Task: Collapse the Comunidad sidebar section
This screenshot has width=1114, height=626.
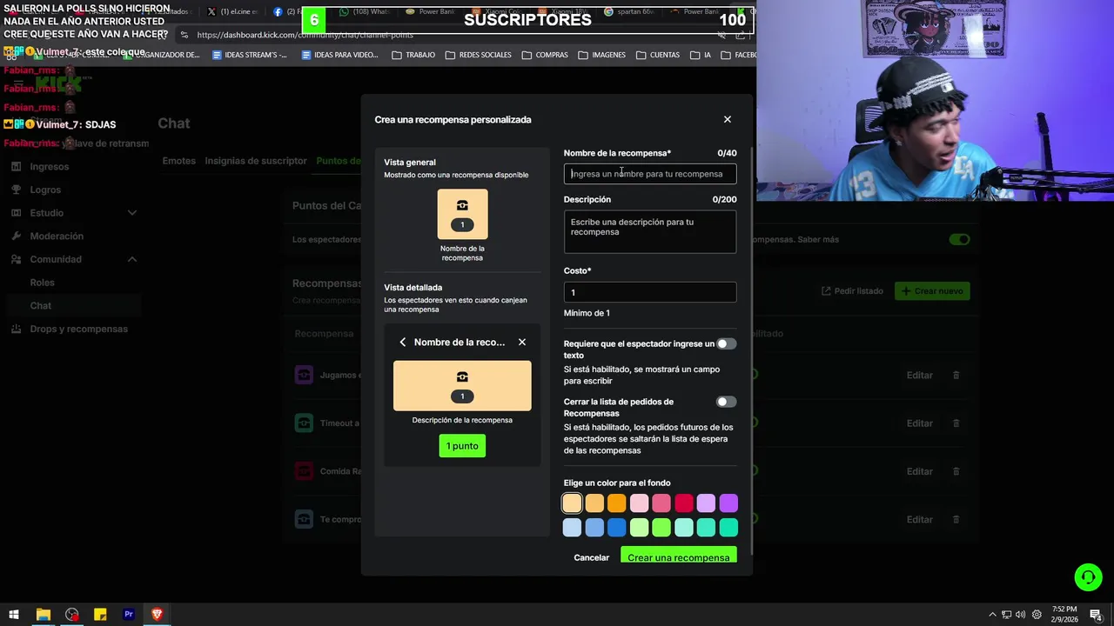Action: pos(132,259)
